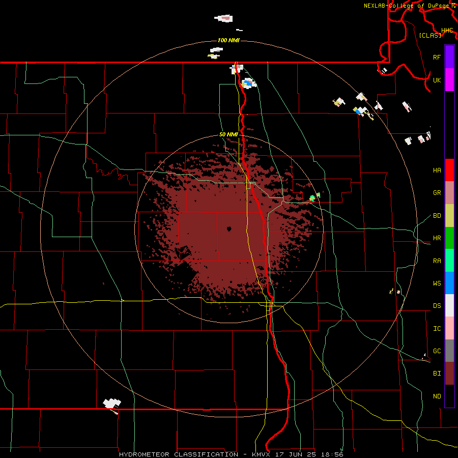Click the purple RF color swatch
Image resolution: width=458 pixels, height=458 pixels.
[x=449, y=56]
